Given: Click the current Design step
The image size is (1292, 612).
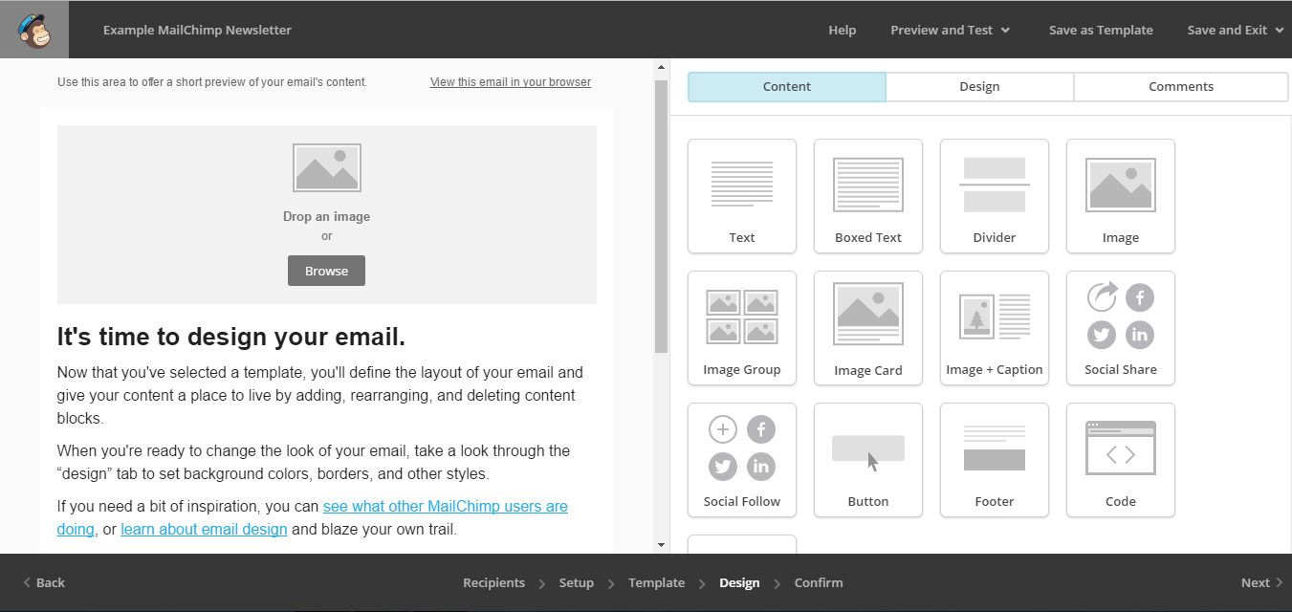Looking at the screenshot, I should tap(739, 582).
